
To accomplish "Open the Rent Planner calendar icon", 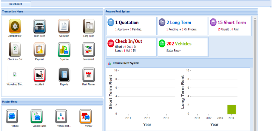I will pyautogui.click(x=88, y=75).
